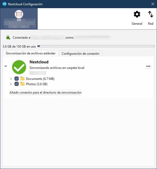Screen dimensions: 157x169
Task: Open General settings gear icon
Action: 137,14
